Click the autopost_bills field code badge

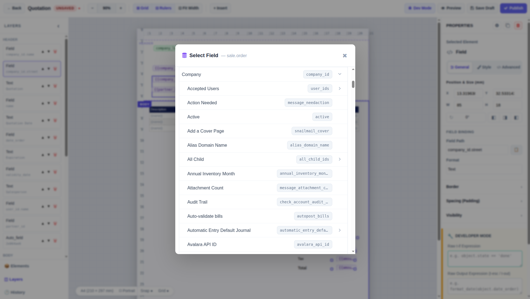pos(313,216)
